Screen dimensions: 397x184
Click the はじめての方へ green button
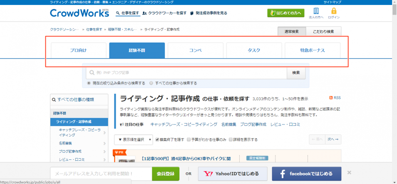[x=286, y=12]
